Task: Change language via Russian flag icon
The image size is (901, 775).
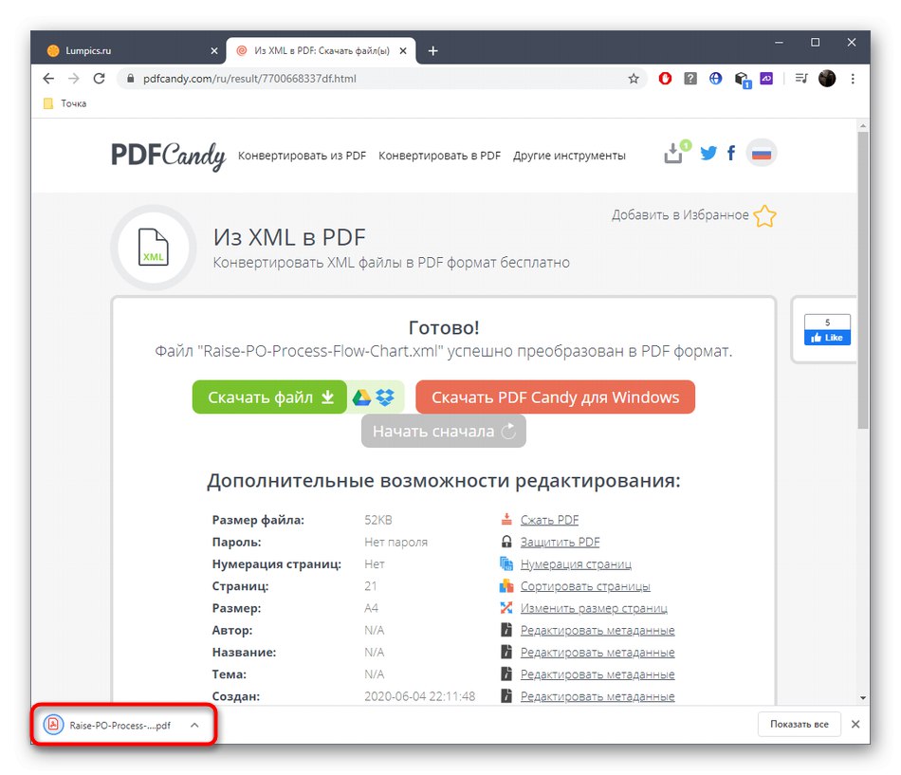Action: click(762, 153)
